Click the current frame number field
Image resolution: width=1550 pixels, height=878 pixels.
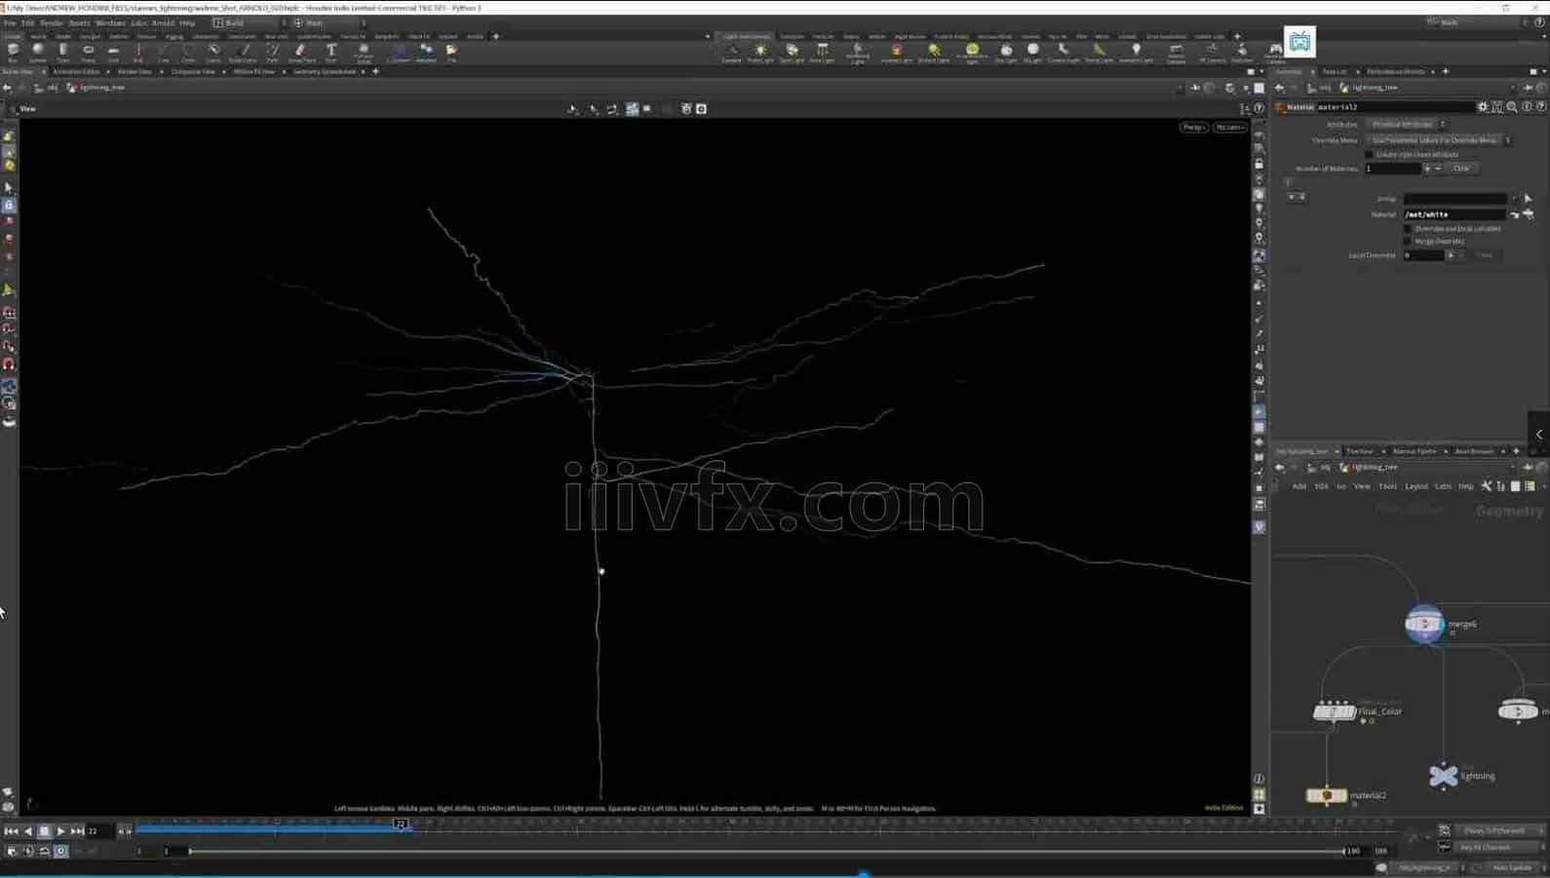(x=98, y=831)
